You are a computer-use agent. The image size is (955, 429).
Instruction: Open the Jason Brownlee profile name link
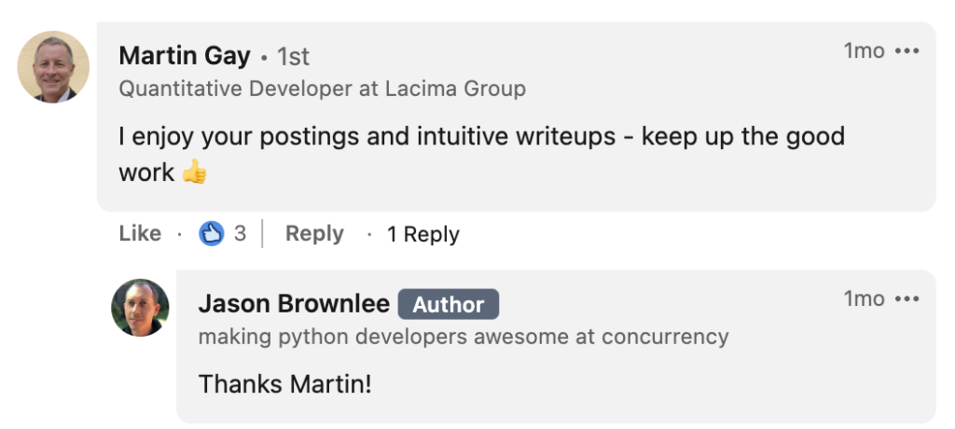coord(294,304)
